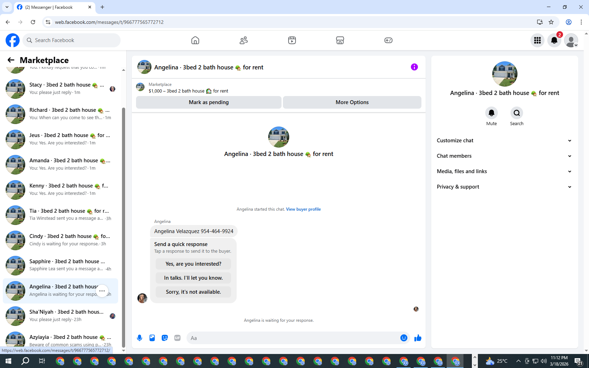Viewport: 589px width, 368px height.
Task: Click back arrow beside Marketplace heading
Action: click(11, 60)
